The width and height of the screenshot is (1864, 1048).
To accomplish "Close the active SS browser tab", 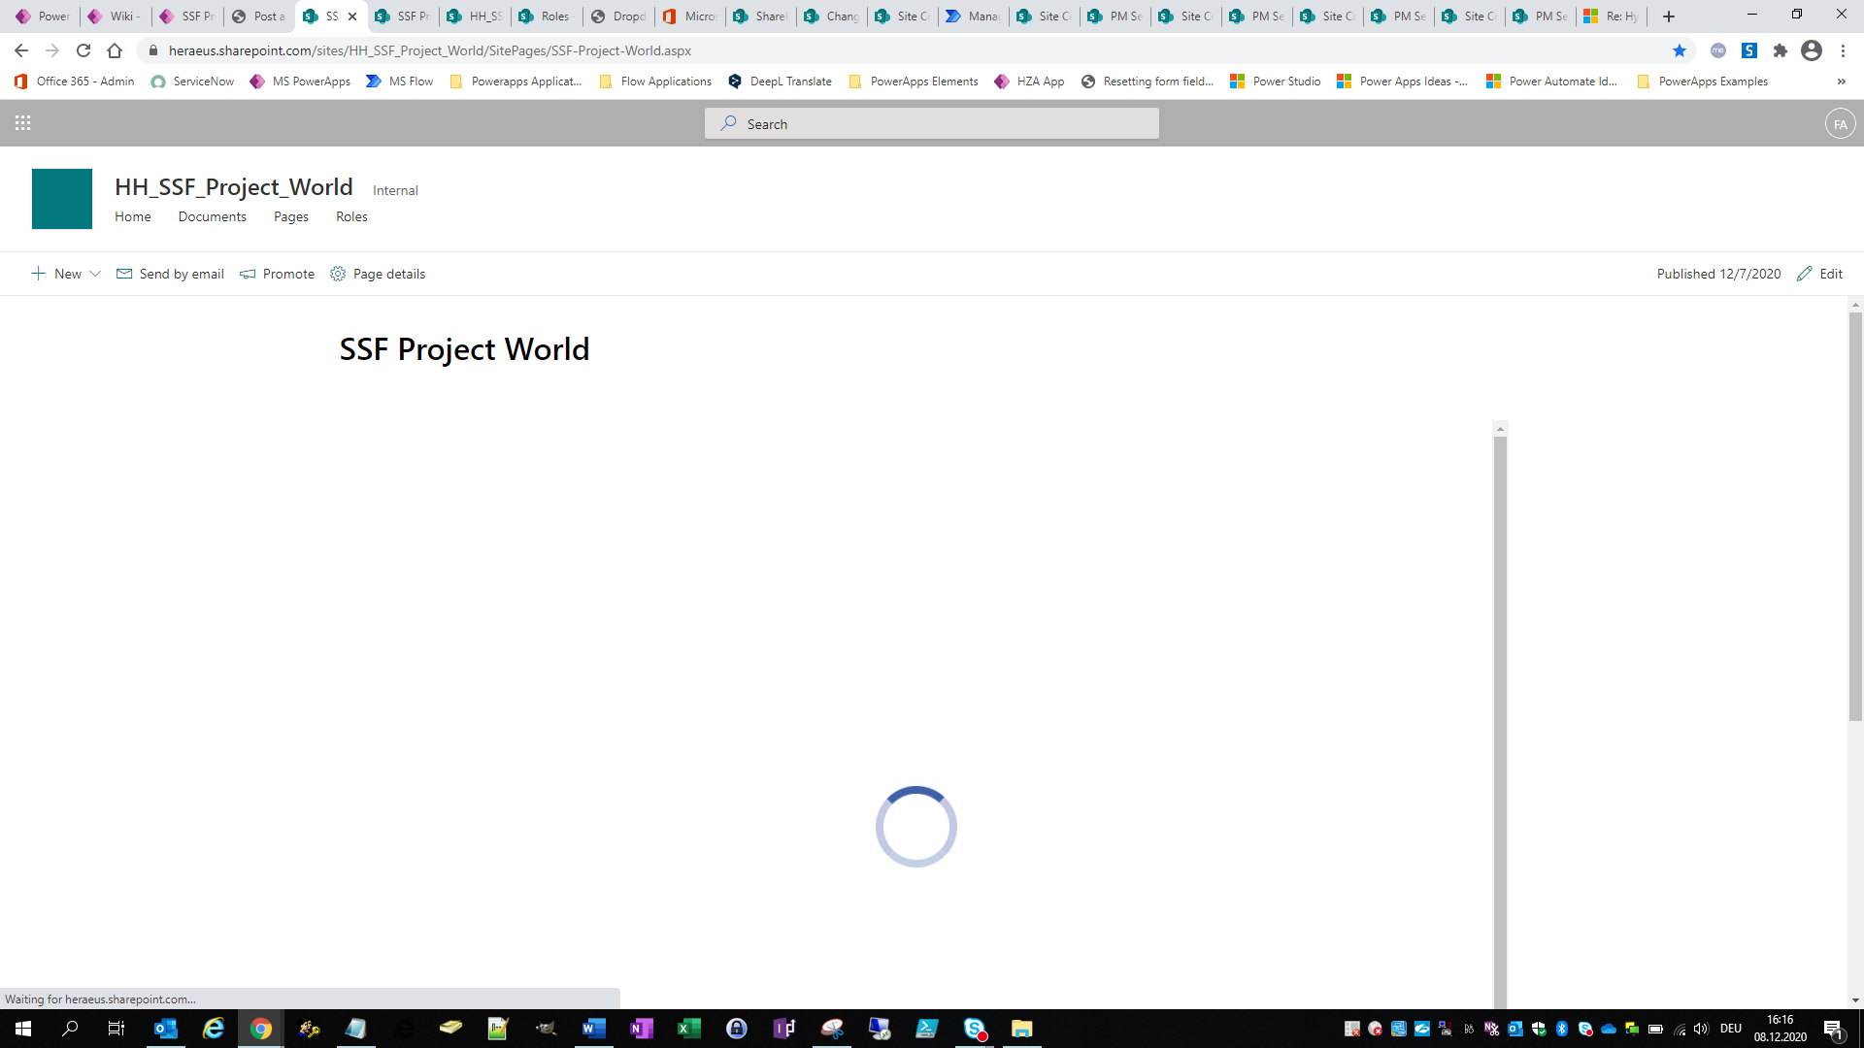I will 352,16.
